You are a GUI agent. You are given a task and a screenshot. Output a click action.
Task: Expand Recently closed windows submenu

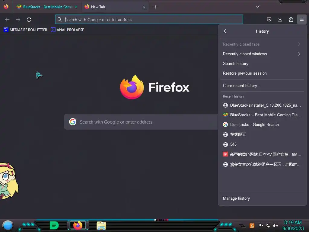(262, 54)
